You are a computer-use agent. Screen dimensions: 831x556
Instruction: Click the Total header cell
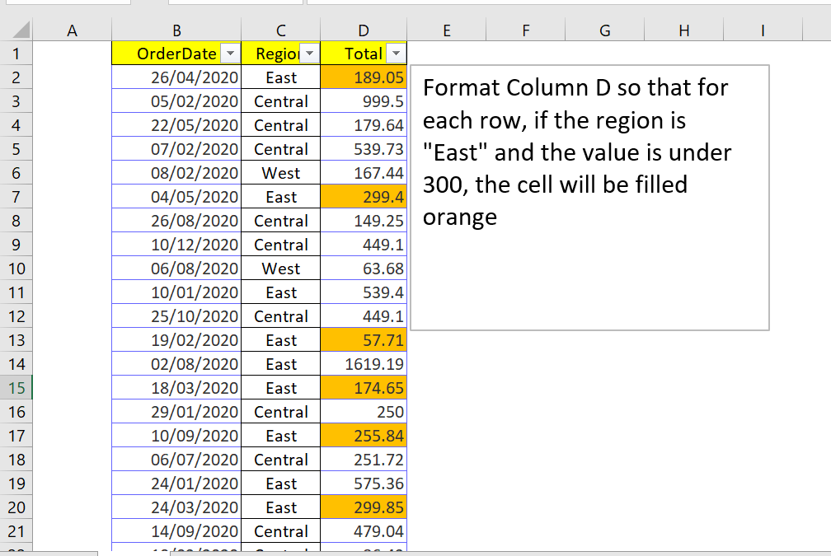[364, 54]
